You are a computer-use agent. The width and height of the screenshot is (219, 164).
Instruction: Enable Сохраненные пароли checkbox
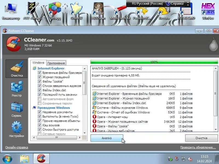39,103
